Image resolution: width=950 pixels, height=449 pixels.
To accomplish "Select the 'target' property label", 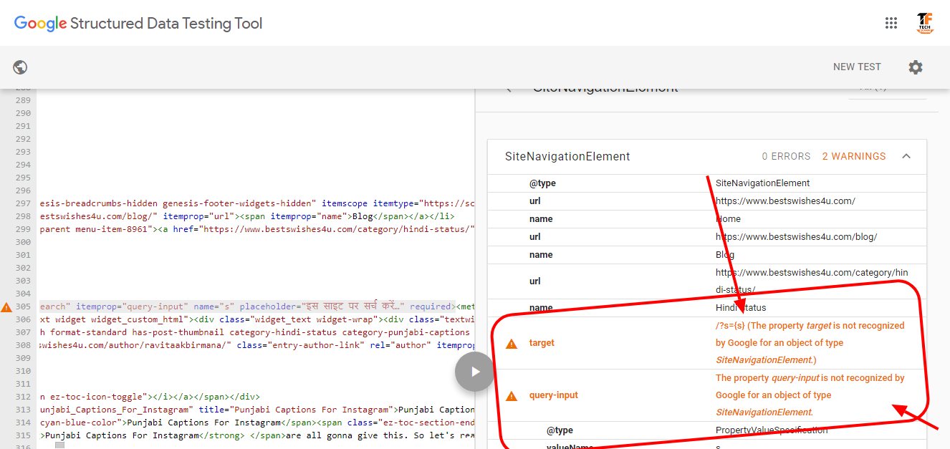I will tap(542, 343).
